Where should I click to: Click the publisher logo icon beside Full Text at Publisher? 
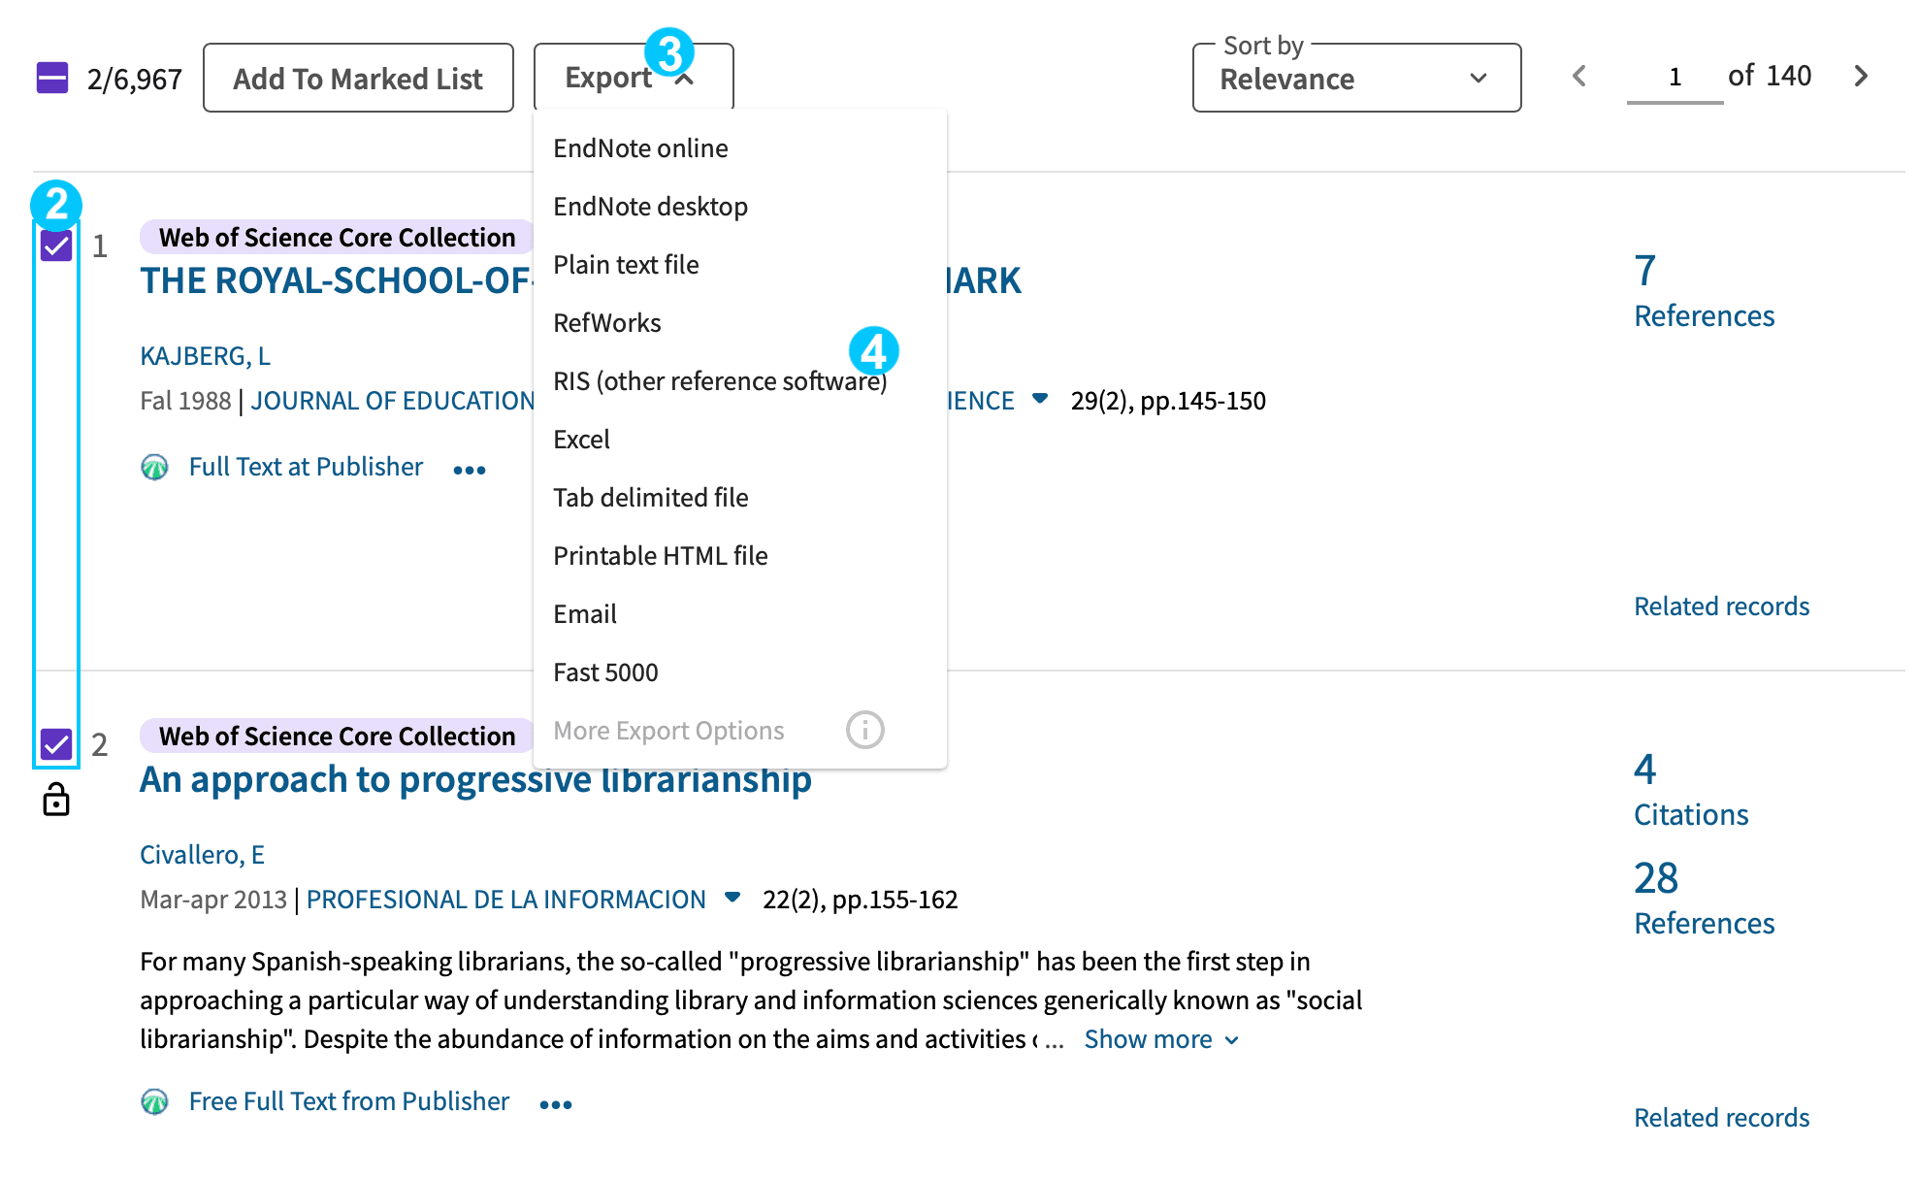154,467
